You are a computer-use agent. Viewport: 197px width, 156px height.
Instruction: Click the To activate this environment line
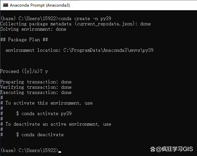click(47, 103)
